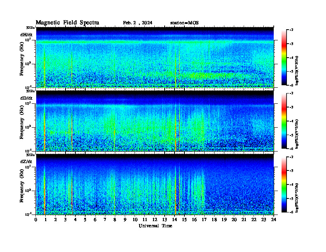Click hour 6 on the Universal Time axis

95,219
